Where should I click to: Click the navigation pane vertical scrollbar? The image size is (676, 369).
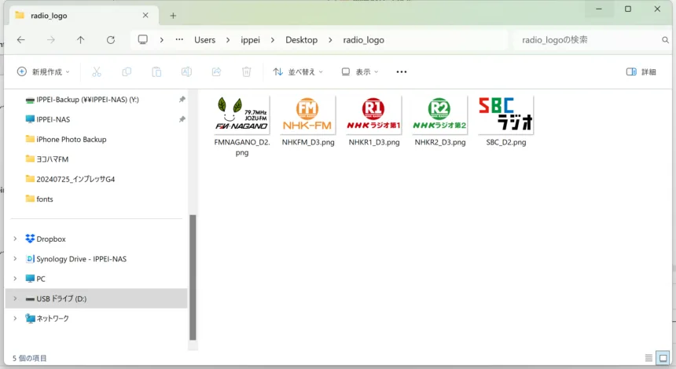193,277
